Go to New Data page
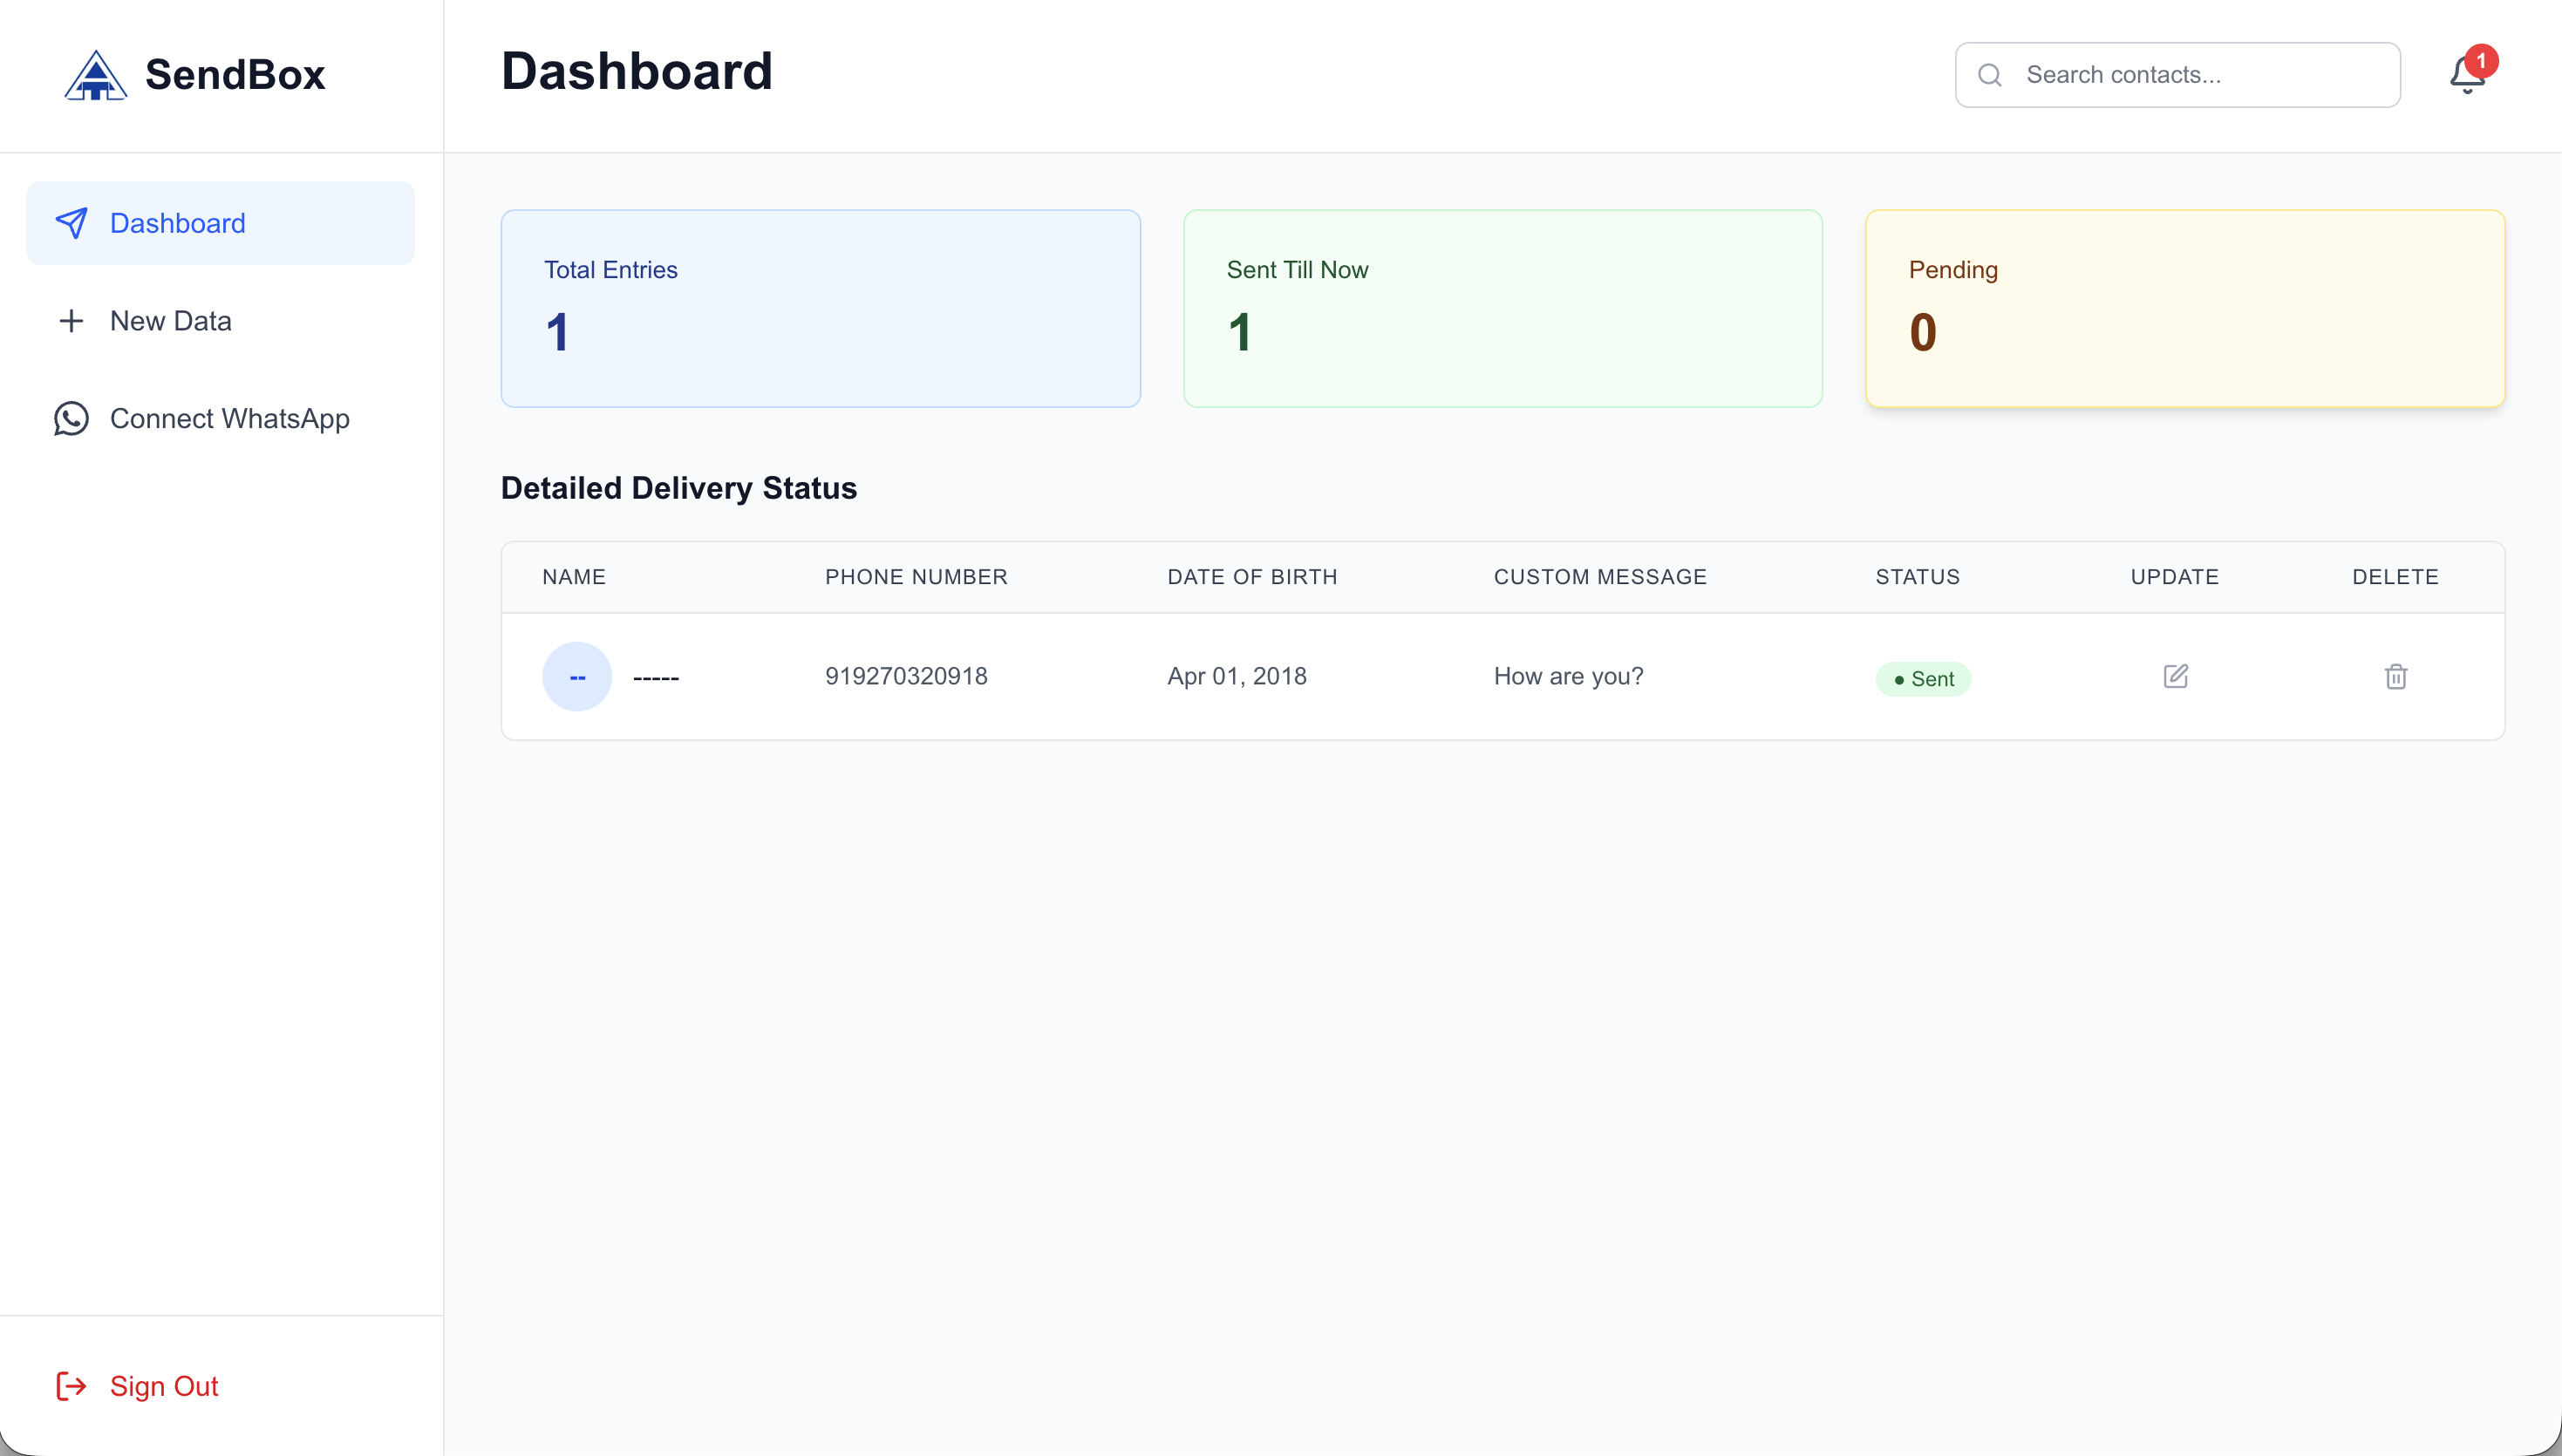The image size is (2562, 1456). 171,321
